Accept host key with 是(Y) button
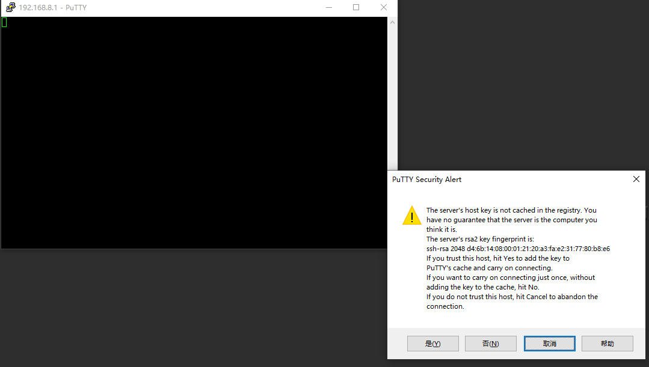This screenshot has width=649, height=367. tap(432, 344)
